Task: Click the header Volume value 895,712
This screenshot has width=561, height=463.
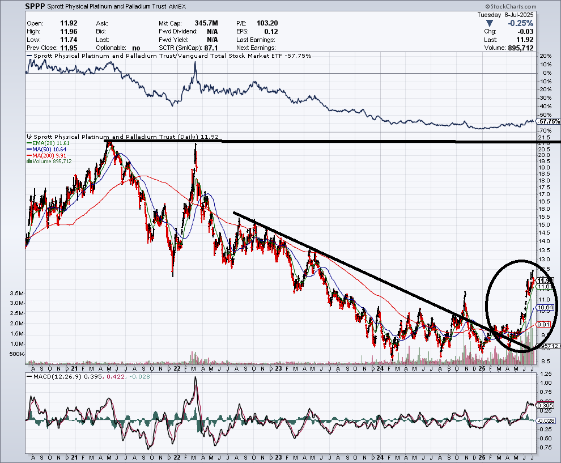Action: [x=521, y=48]
